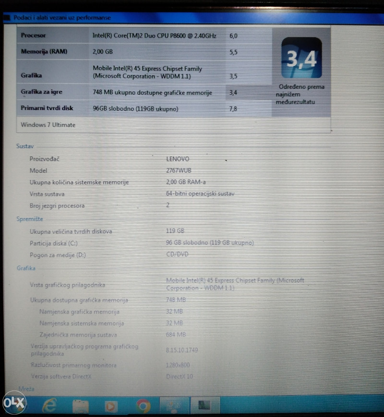Screen dimensions: 384x417
Task: Click 'Određeno prema najnižem međurezultatu' caption
Action: point(300,94)
